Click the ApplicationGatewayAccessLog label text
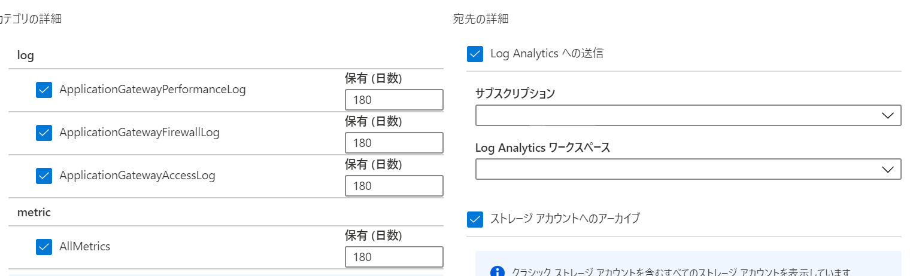This screenshot has width=919, height=276. point(137,176)
